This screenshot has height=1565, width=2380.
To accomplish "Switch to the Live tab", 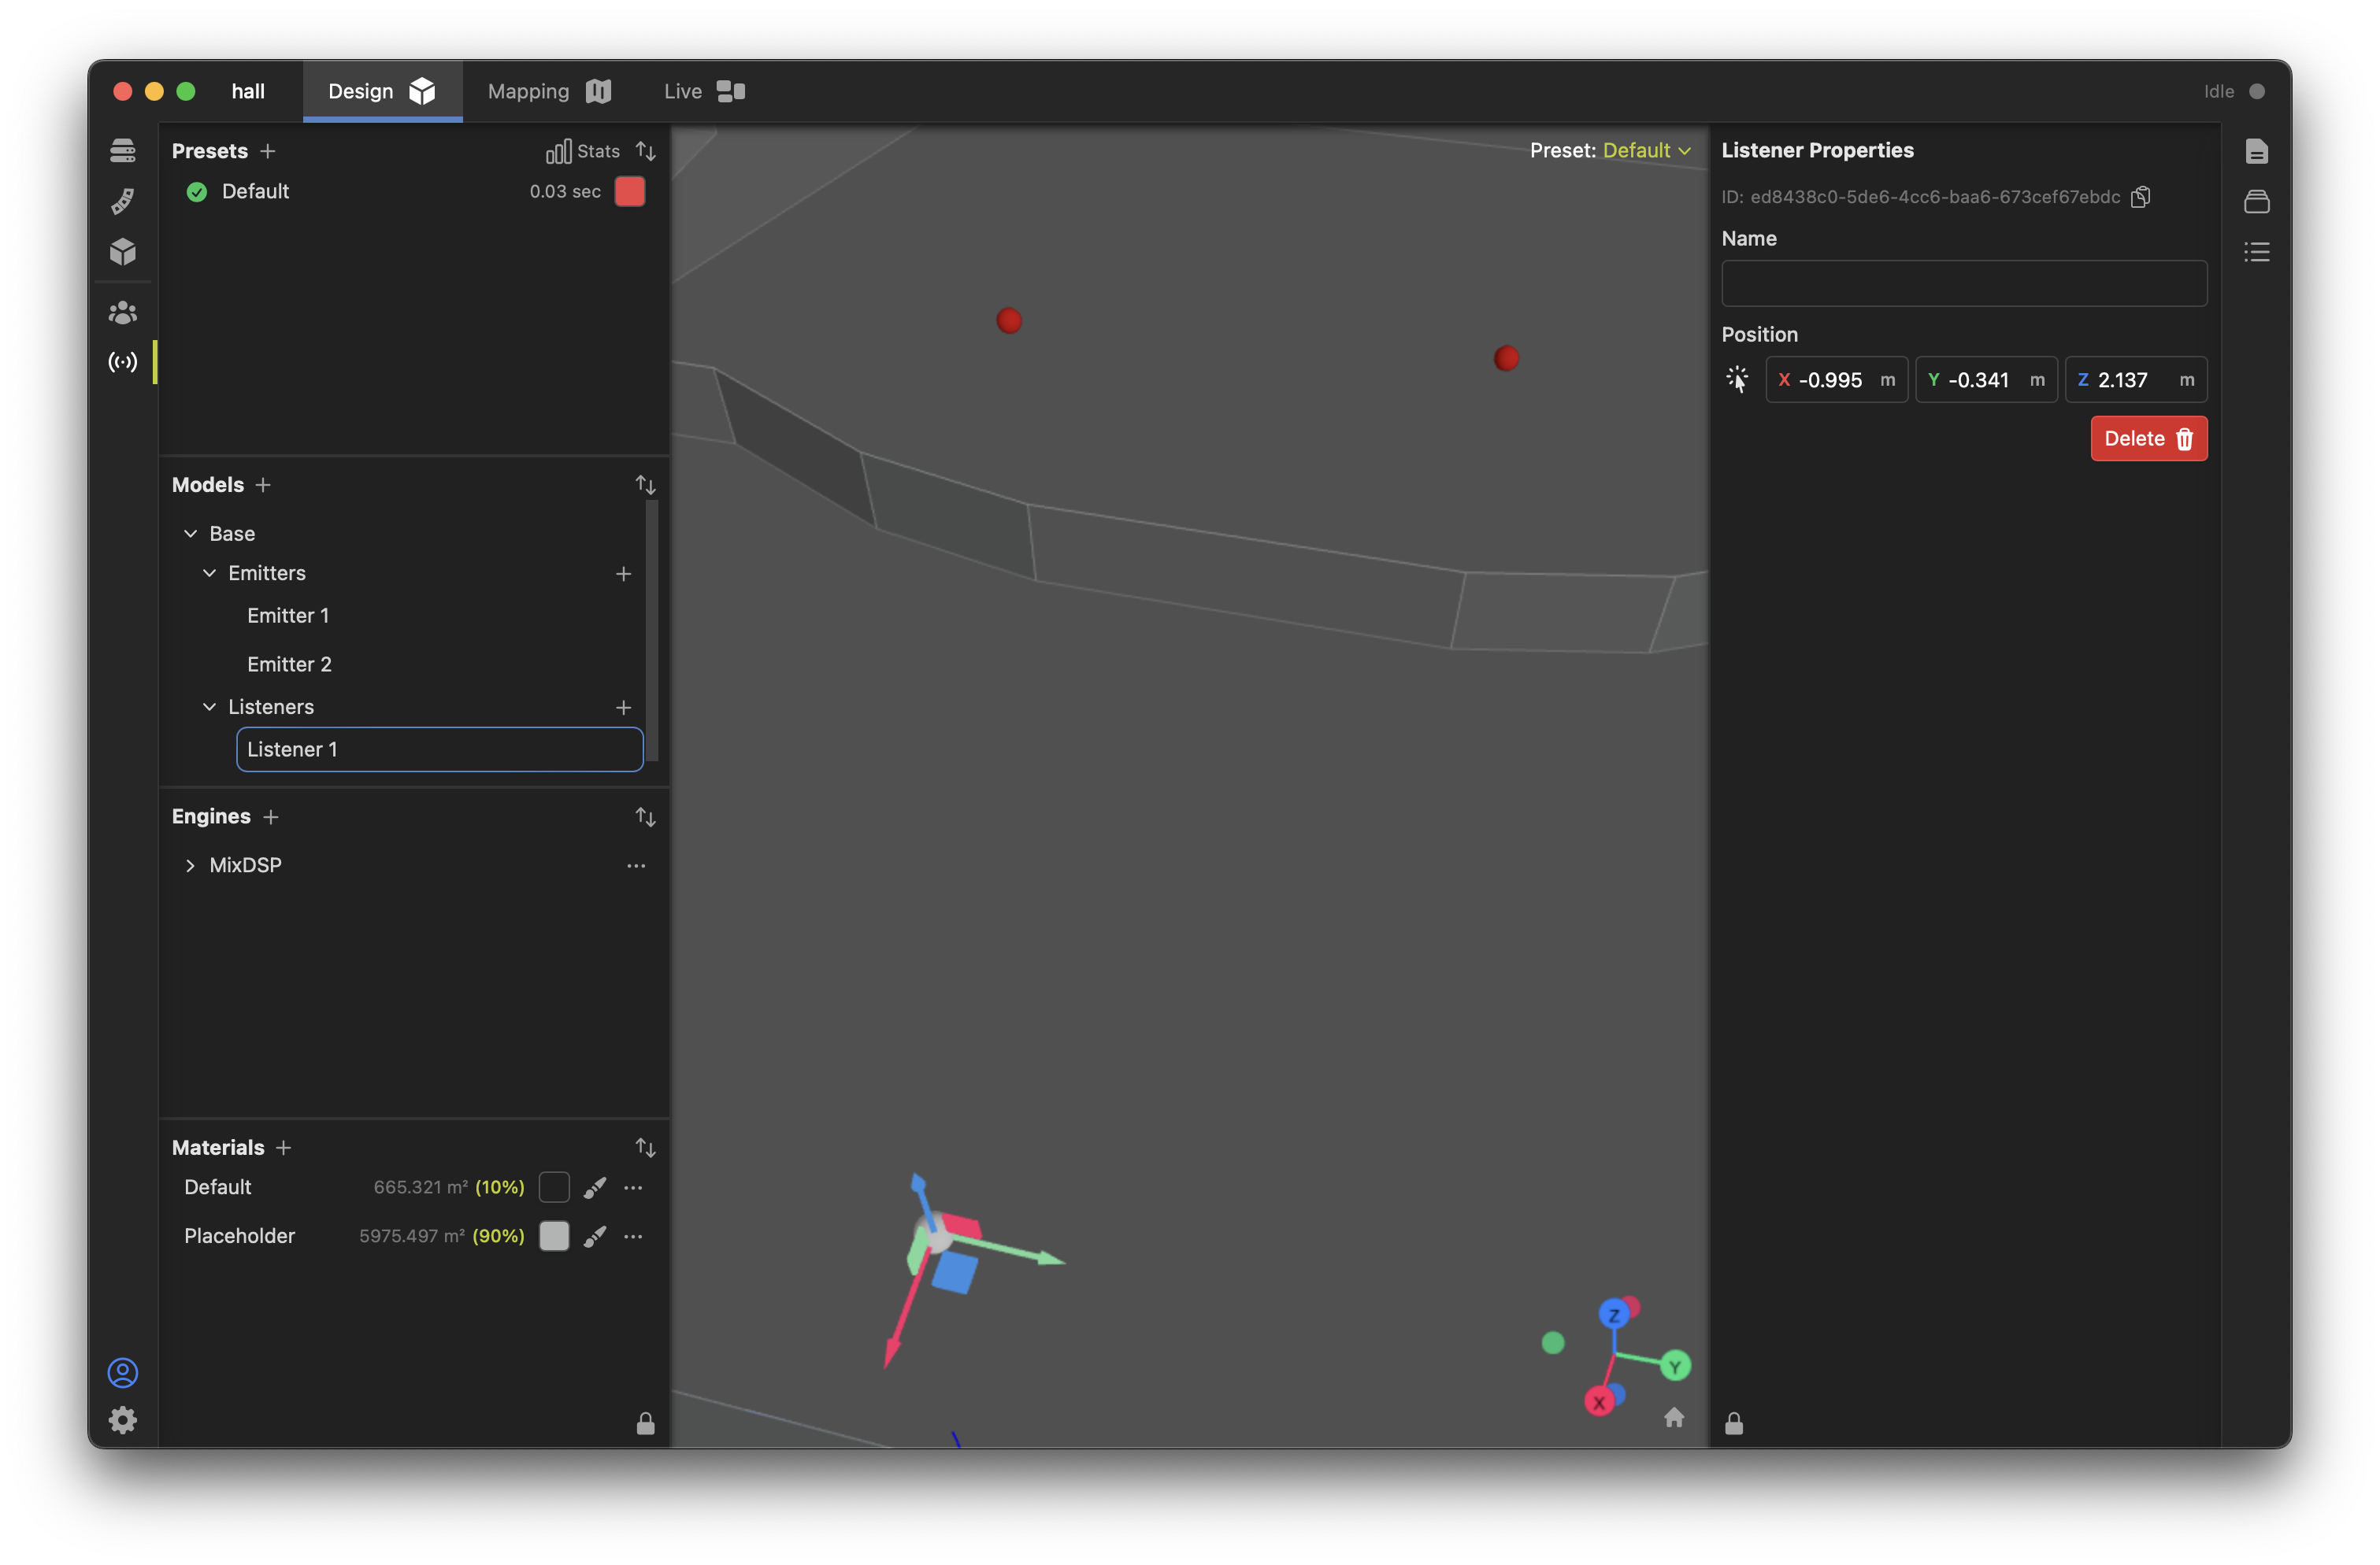I will 703,92.
